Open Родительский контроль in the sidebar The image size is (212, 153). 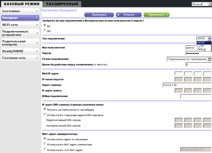pos(20,43)
